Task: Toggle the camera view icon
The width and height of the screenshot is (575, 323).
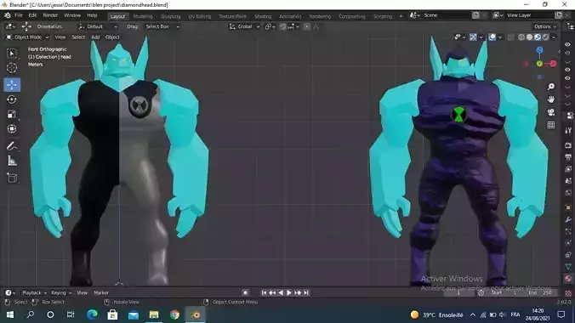Action: (x=551, y=112)
